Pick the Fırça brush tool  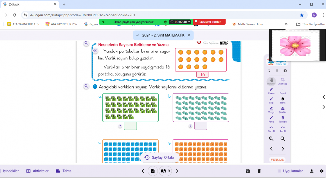(x=271, y=119)
